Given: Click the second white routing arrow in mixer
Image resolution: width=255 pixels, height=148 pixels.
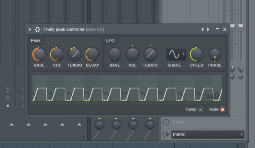Looking at the screenshot, I should (29, 124).
